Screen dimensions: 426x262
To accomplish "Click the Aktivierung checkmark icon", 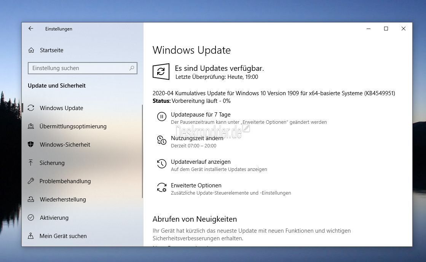I will click(31, 217).
